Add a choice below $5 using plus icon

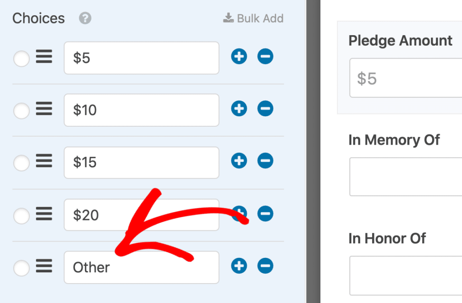pyautogui.click(x=239, y=56)
